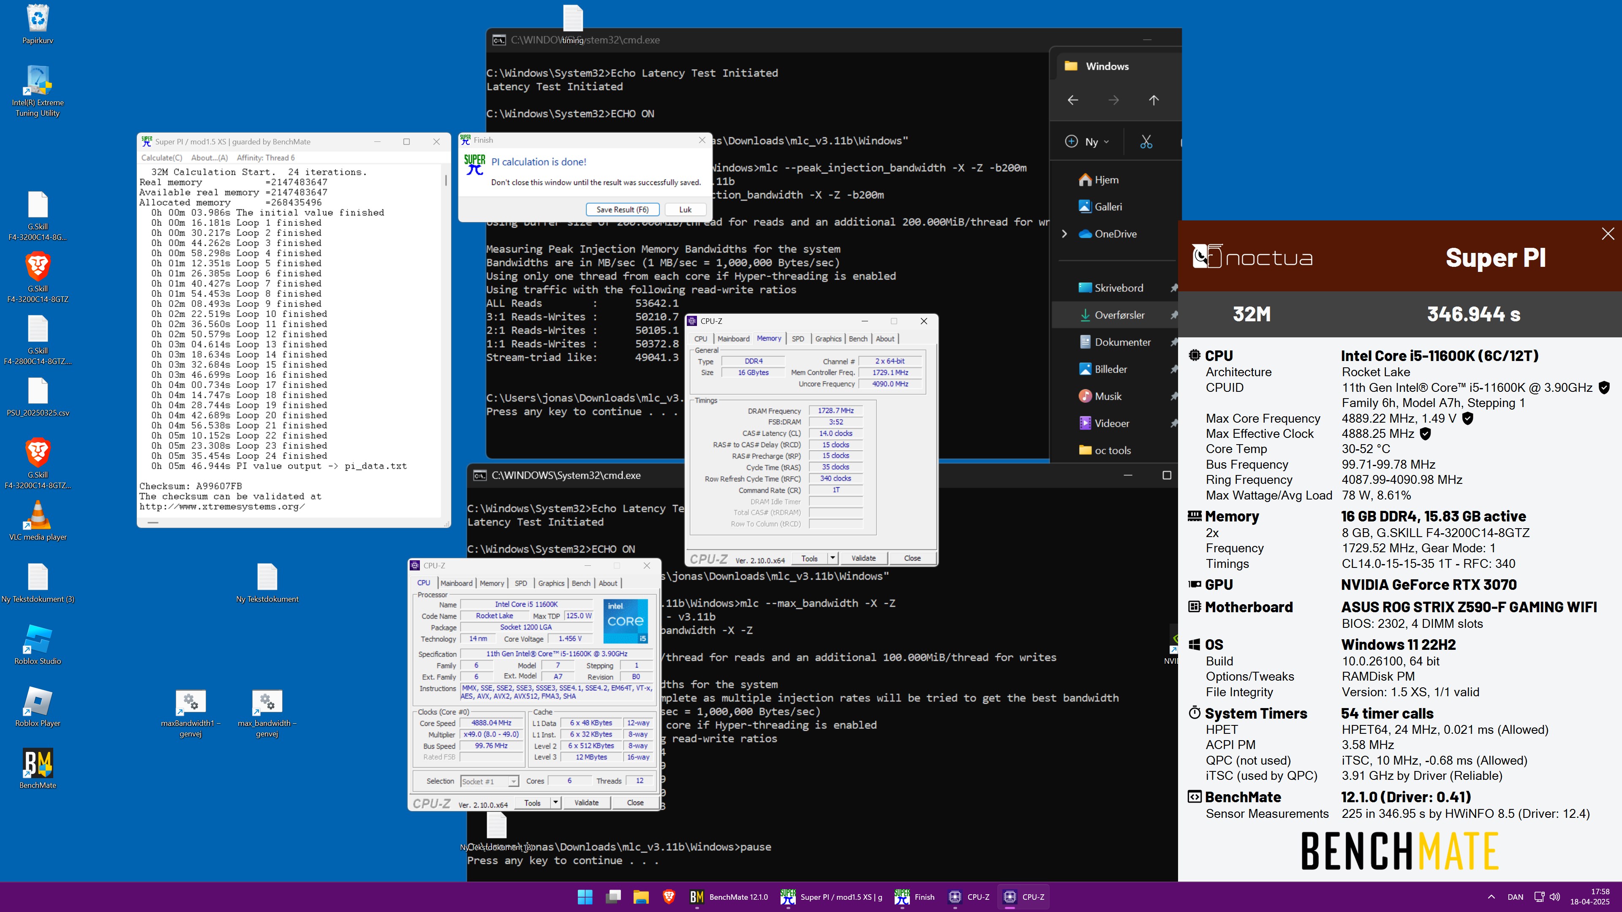Select the G.Skill F4-2800C14-8GTZ file icon
This screenshot has width=1622, height=912.
click(38, 340)
